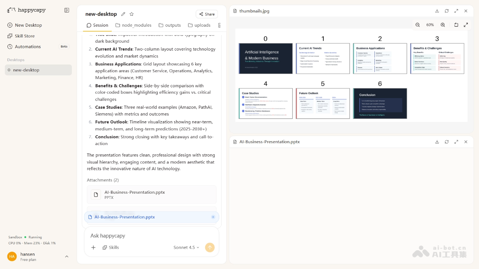The image size is (479, 269).
Task: Switch to the outputs tab
Action: coord(170,25)
